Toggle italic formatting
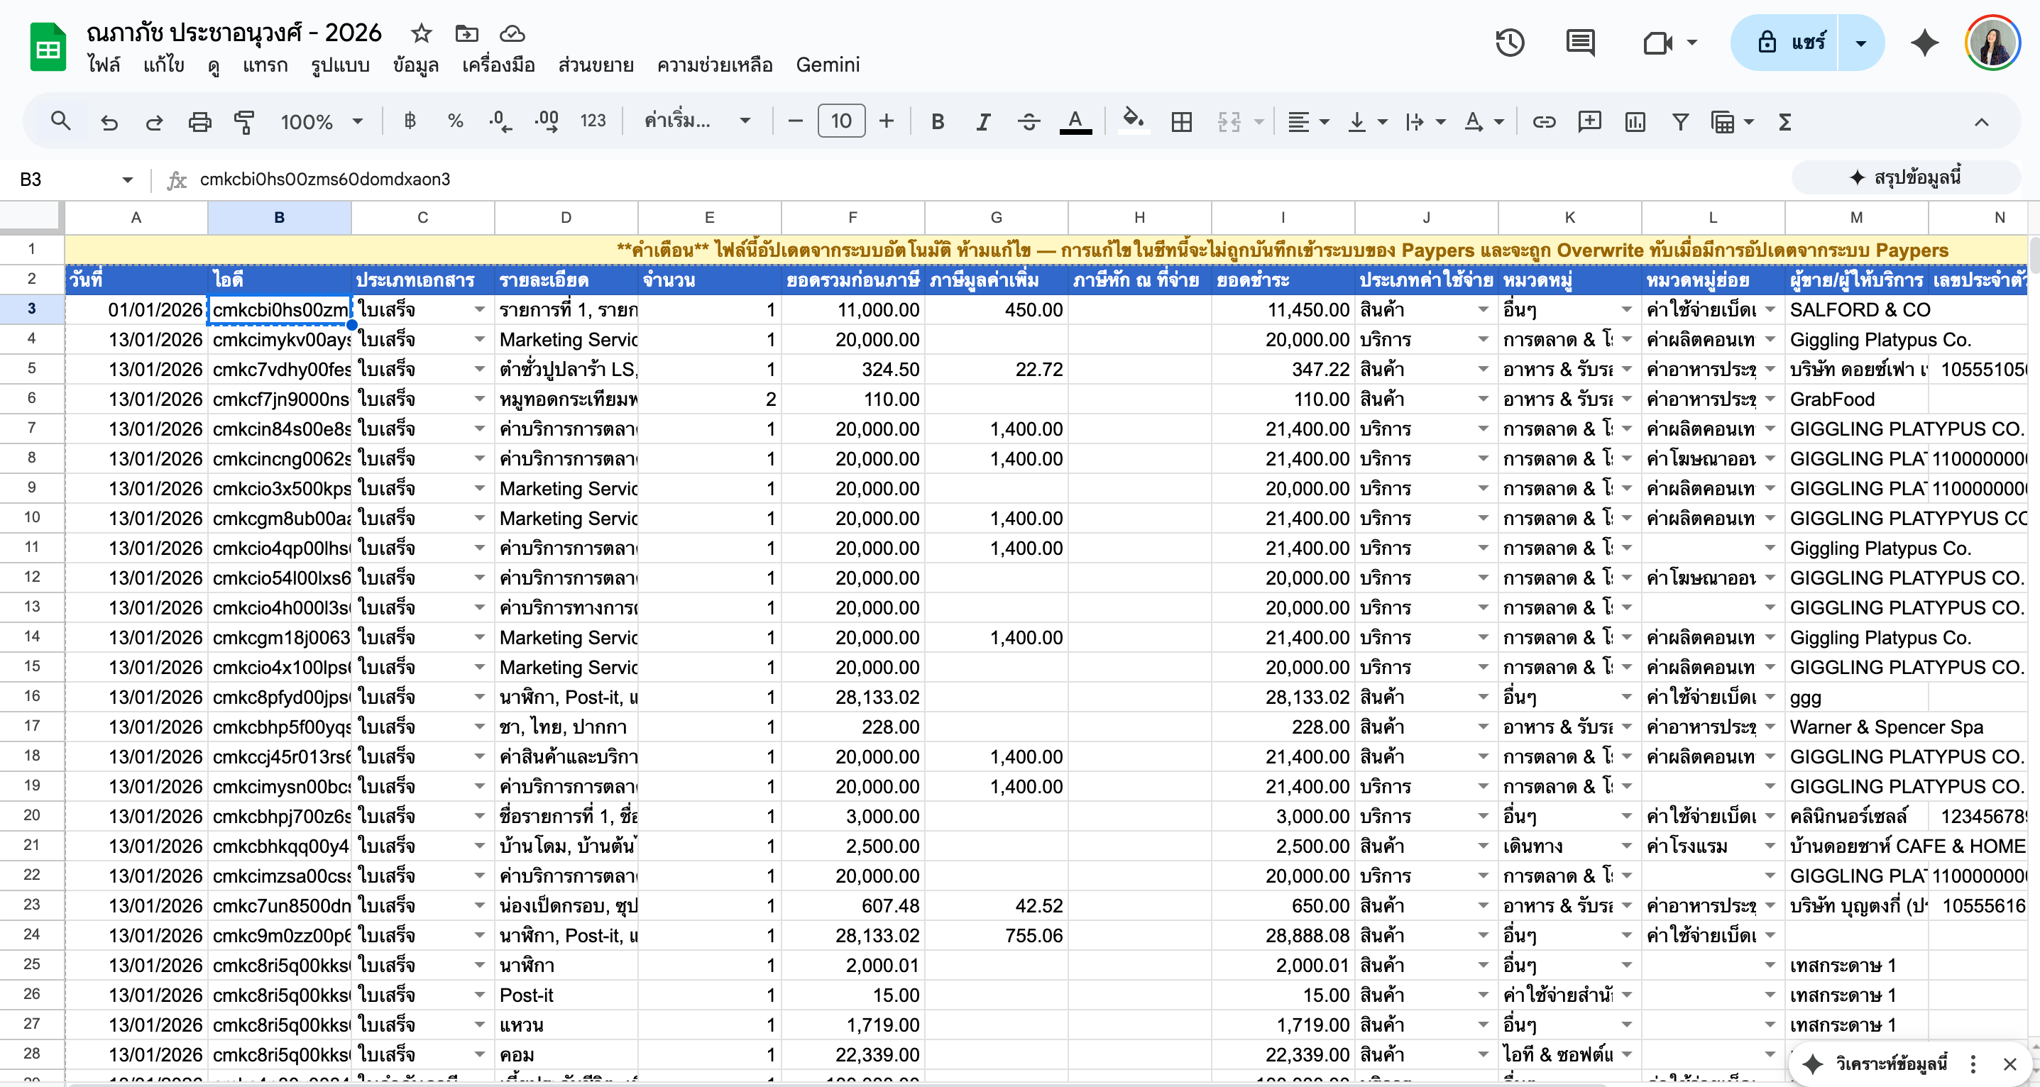The width and height of the screenshot is (2040, 1087). (x=983, y=122)
